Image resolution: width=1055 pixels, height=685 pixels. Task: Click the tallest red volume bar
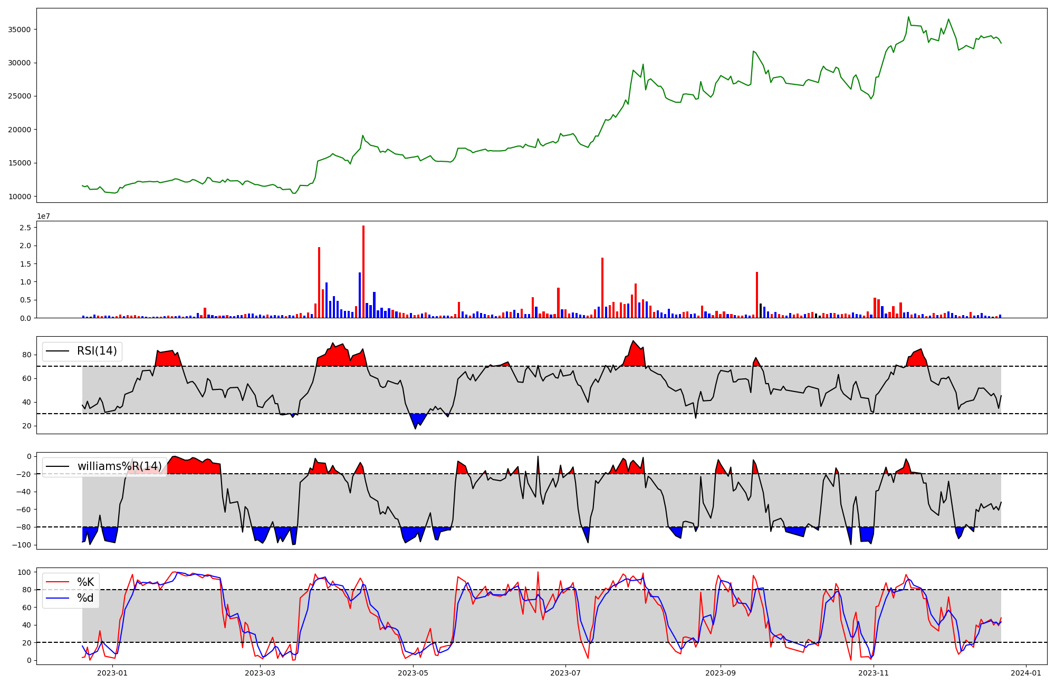363,271
